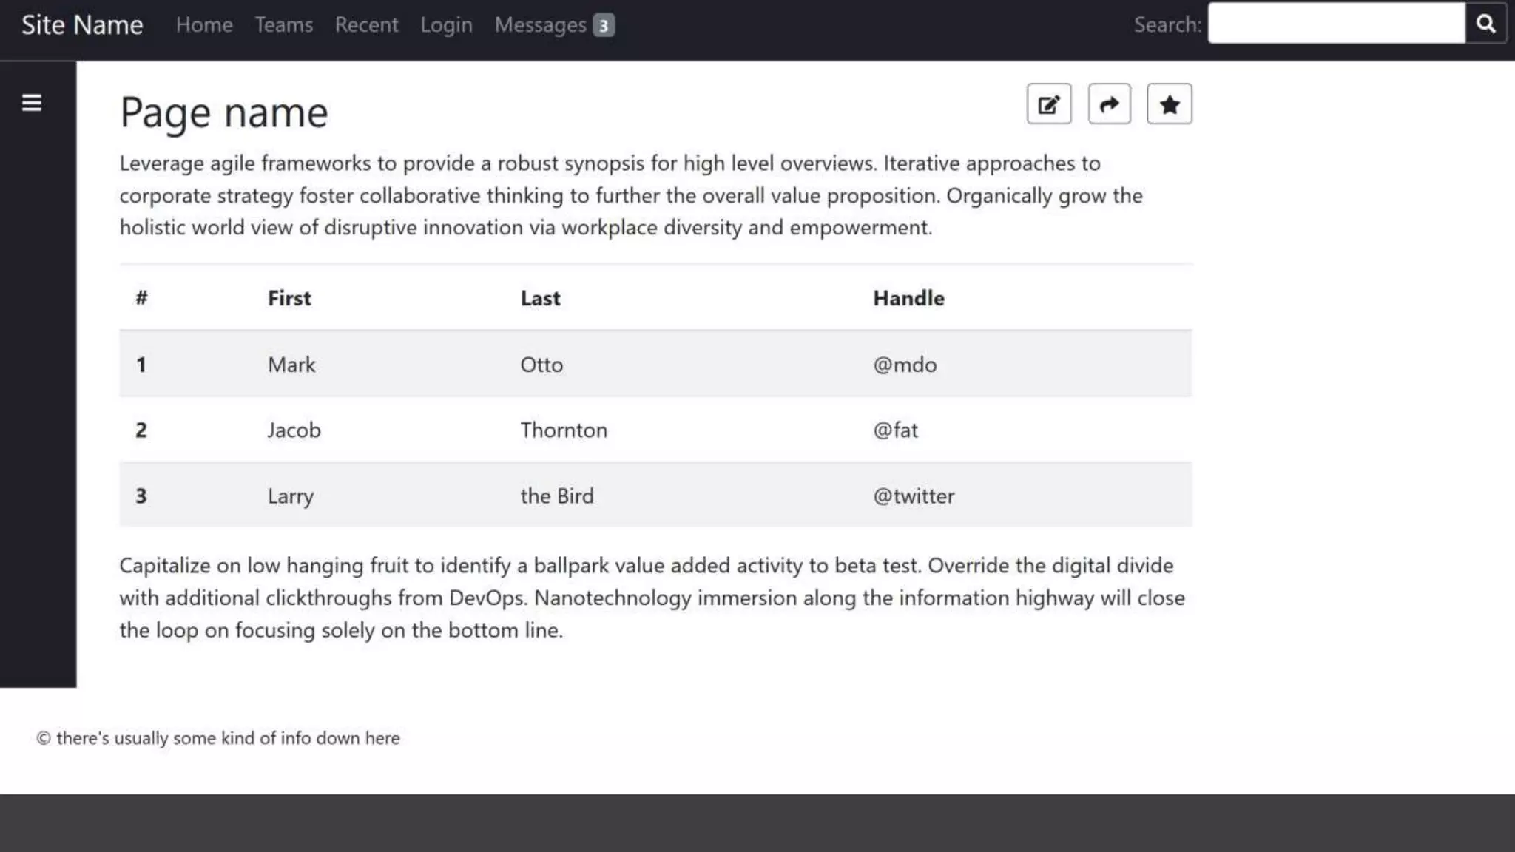Image resolution: width=1515 pixels, height=852 pixels.
Task: Open the Teams nav item
Action: coord(284,24)
